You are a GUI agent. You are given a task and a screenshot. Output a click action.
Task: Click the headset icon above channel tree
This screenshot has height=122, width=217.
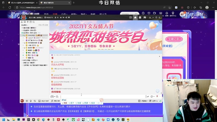click(25, 22)
